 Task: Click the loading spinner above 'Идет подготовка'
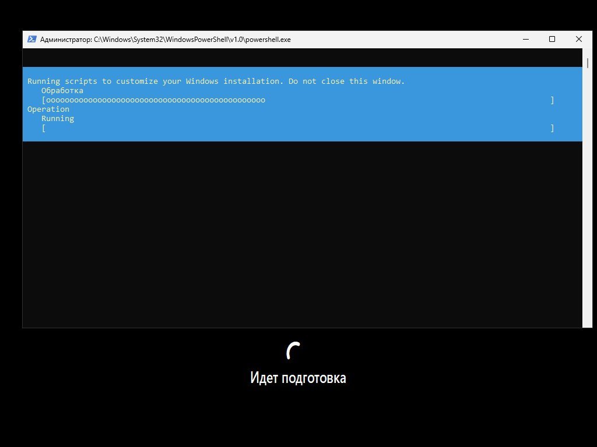(293, 350)
